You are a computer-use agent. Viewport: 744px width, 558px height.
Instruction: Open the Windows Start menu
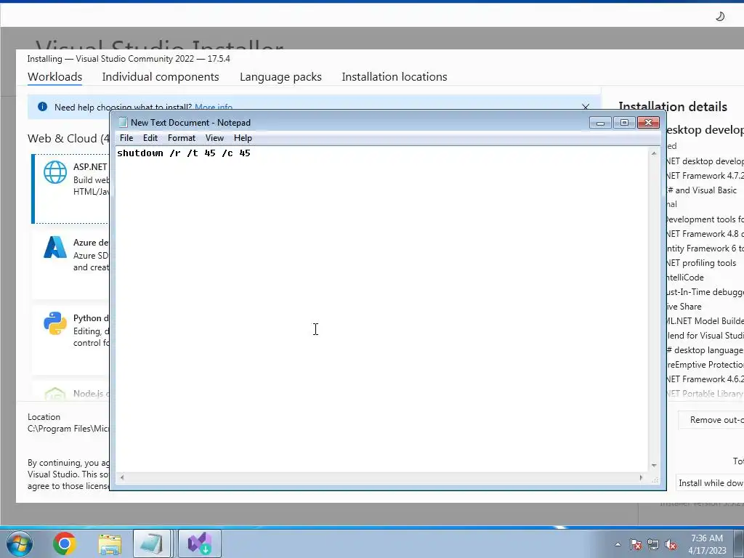(20, 543)
